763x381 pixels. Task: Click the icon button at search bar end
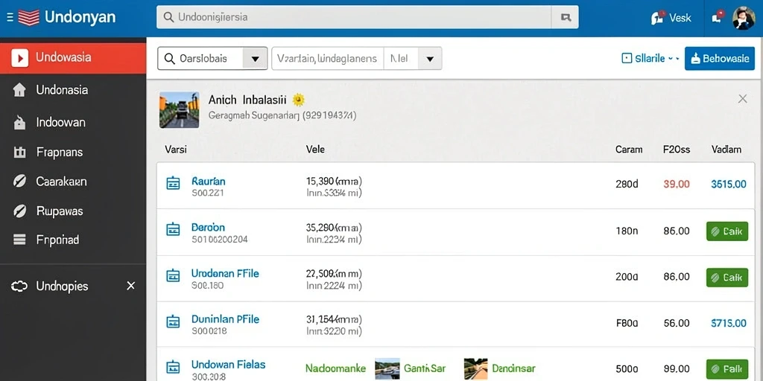click(566, 18)
